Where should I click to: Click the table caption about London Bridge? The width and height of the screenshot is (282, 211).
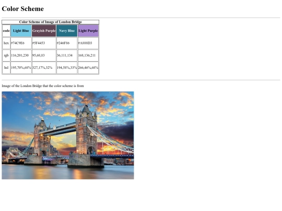pyautogui.click(x=50, y=22)
